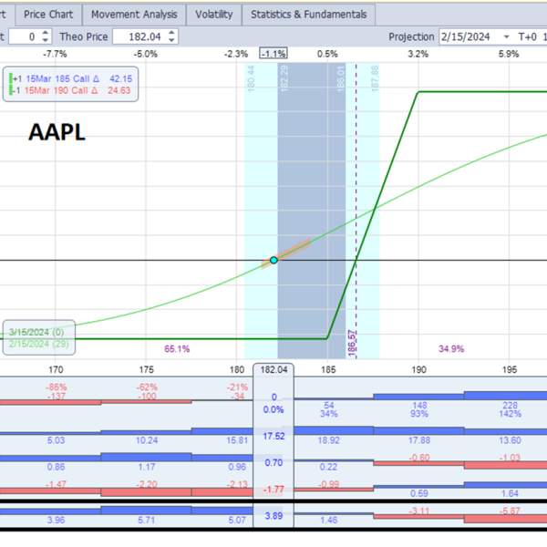Click the 186.57 breakeven line label
Viewport: 547px width, 547px height.
[352, 343]
